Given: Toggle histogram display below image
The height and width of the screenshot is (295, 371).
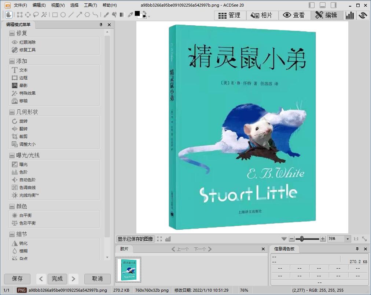Looking at the screenshot, I should coord(168,239).
